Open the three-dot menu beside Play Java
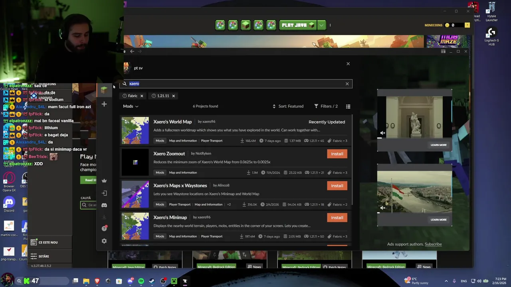511x287 pixels. tap(330, 25)
